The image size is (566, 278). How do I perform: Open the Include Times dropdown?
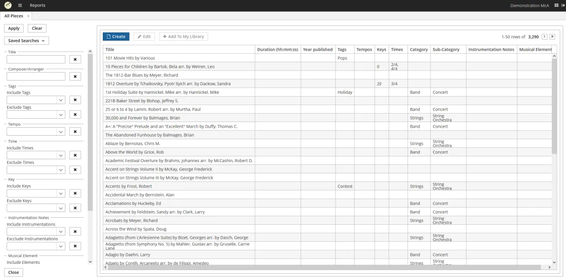click(x=61, y=155)
